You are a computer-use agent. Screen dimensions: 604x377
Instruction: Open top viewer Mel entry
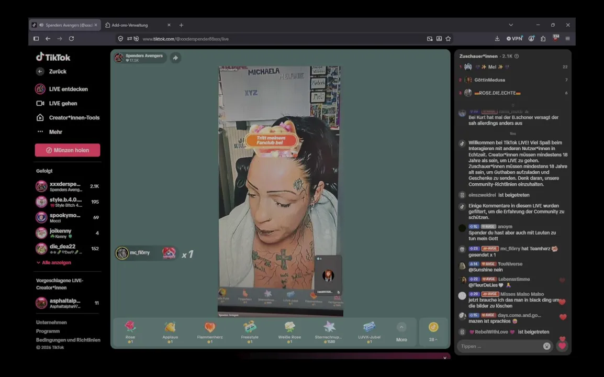[513, 67]
